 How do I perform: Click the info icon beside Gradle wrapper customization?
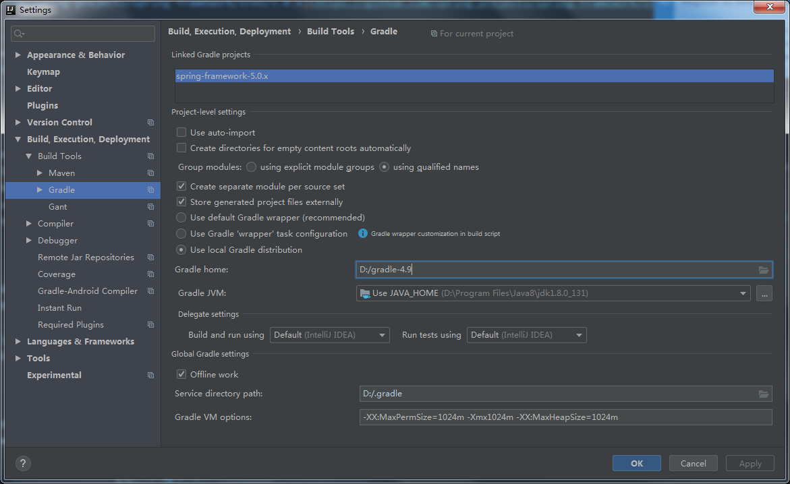point(363,234)
